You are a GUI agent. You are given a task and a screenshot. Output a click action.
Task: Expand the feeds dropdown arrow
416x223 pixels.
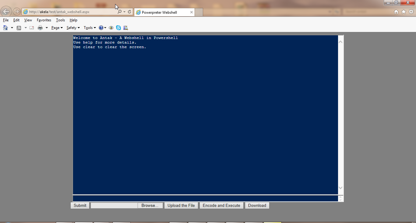26,28
